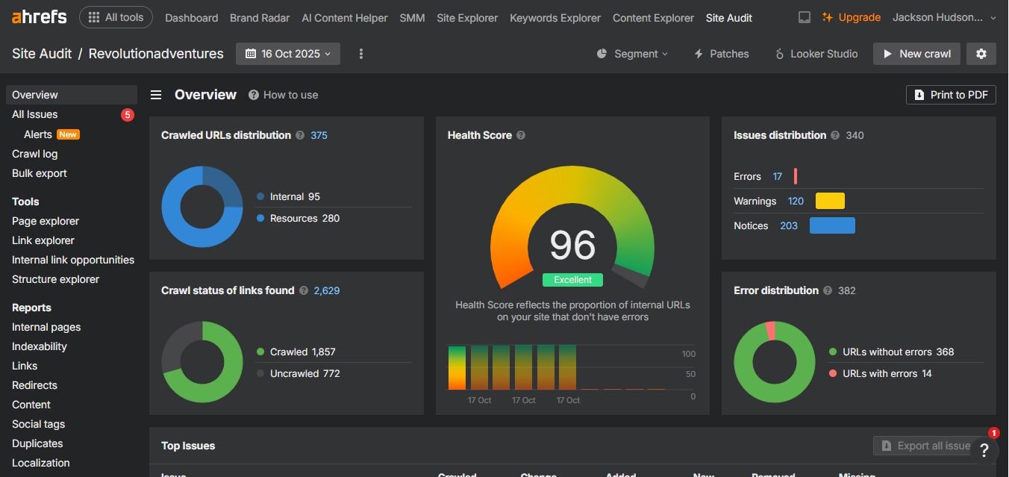Click URLs with errors 14 legend
Viewport: 1009px width, 477px height.
[x=880, y=373]
